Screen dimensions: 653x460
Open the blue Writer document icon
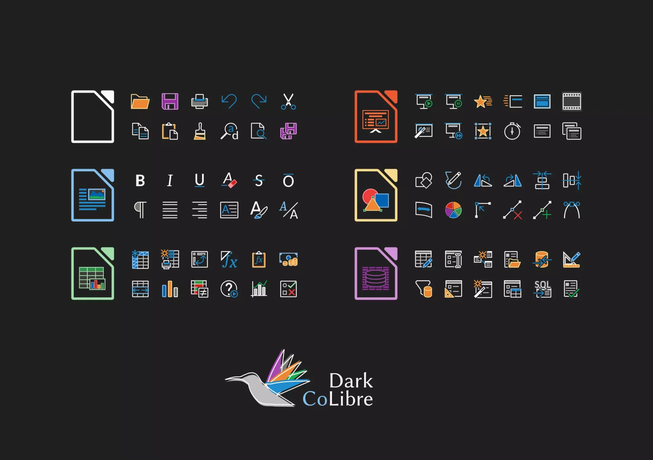click(x=92, y=195)
